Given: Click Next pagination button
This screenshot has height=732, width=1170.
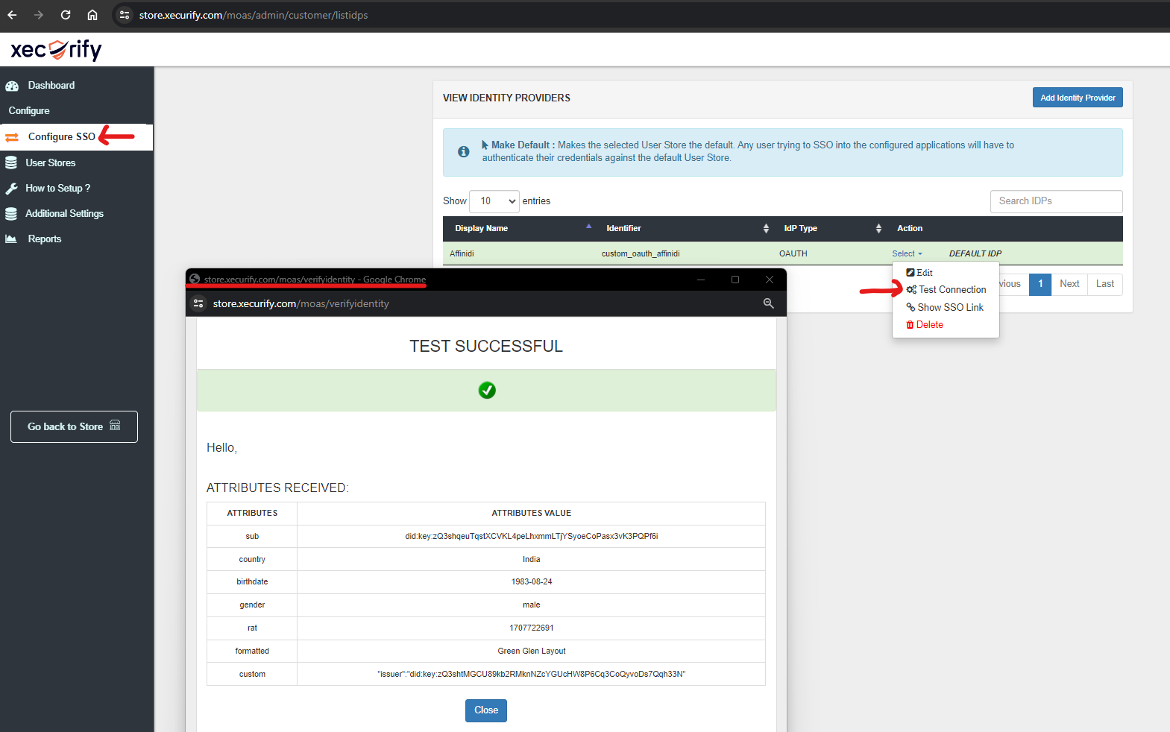Looking at the screenshot, I should point(1069,284).
